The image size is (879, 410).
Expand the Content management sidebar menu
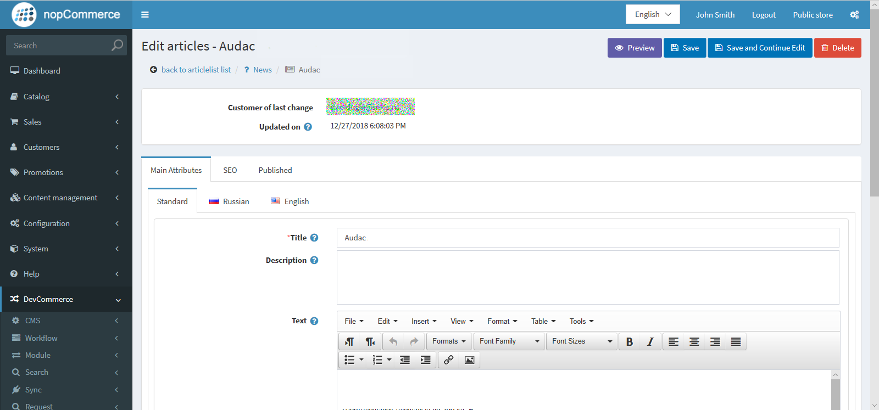click(x=66, y=198)
